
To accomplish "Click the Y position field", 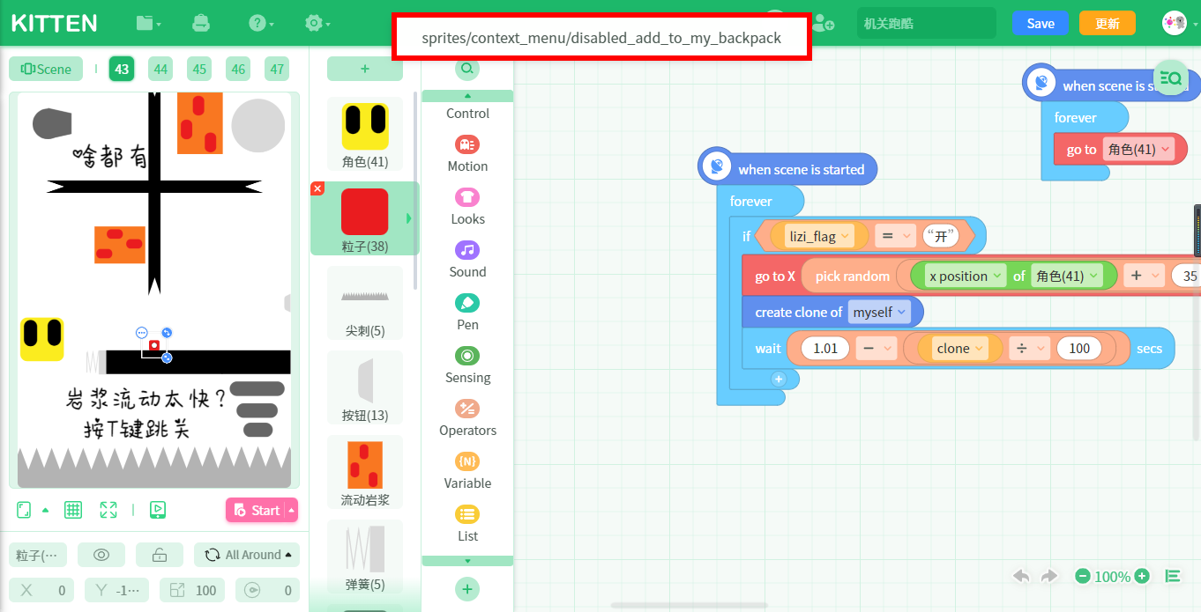I will point(116,590).
